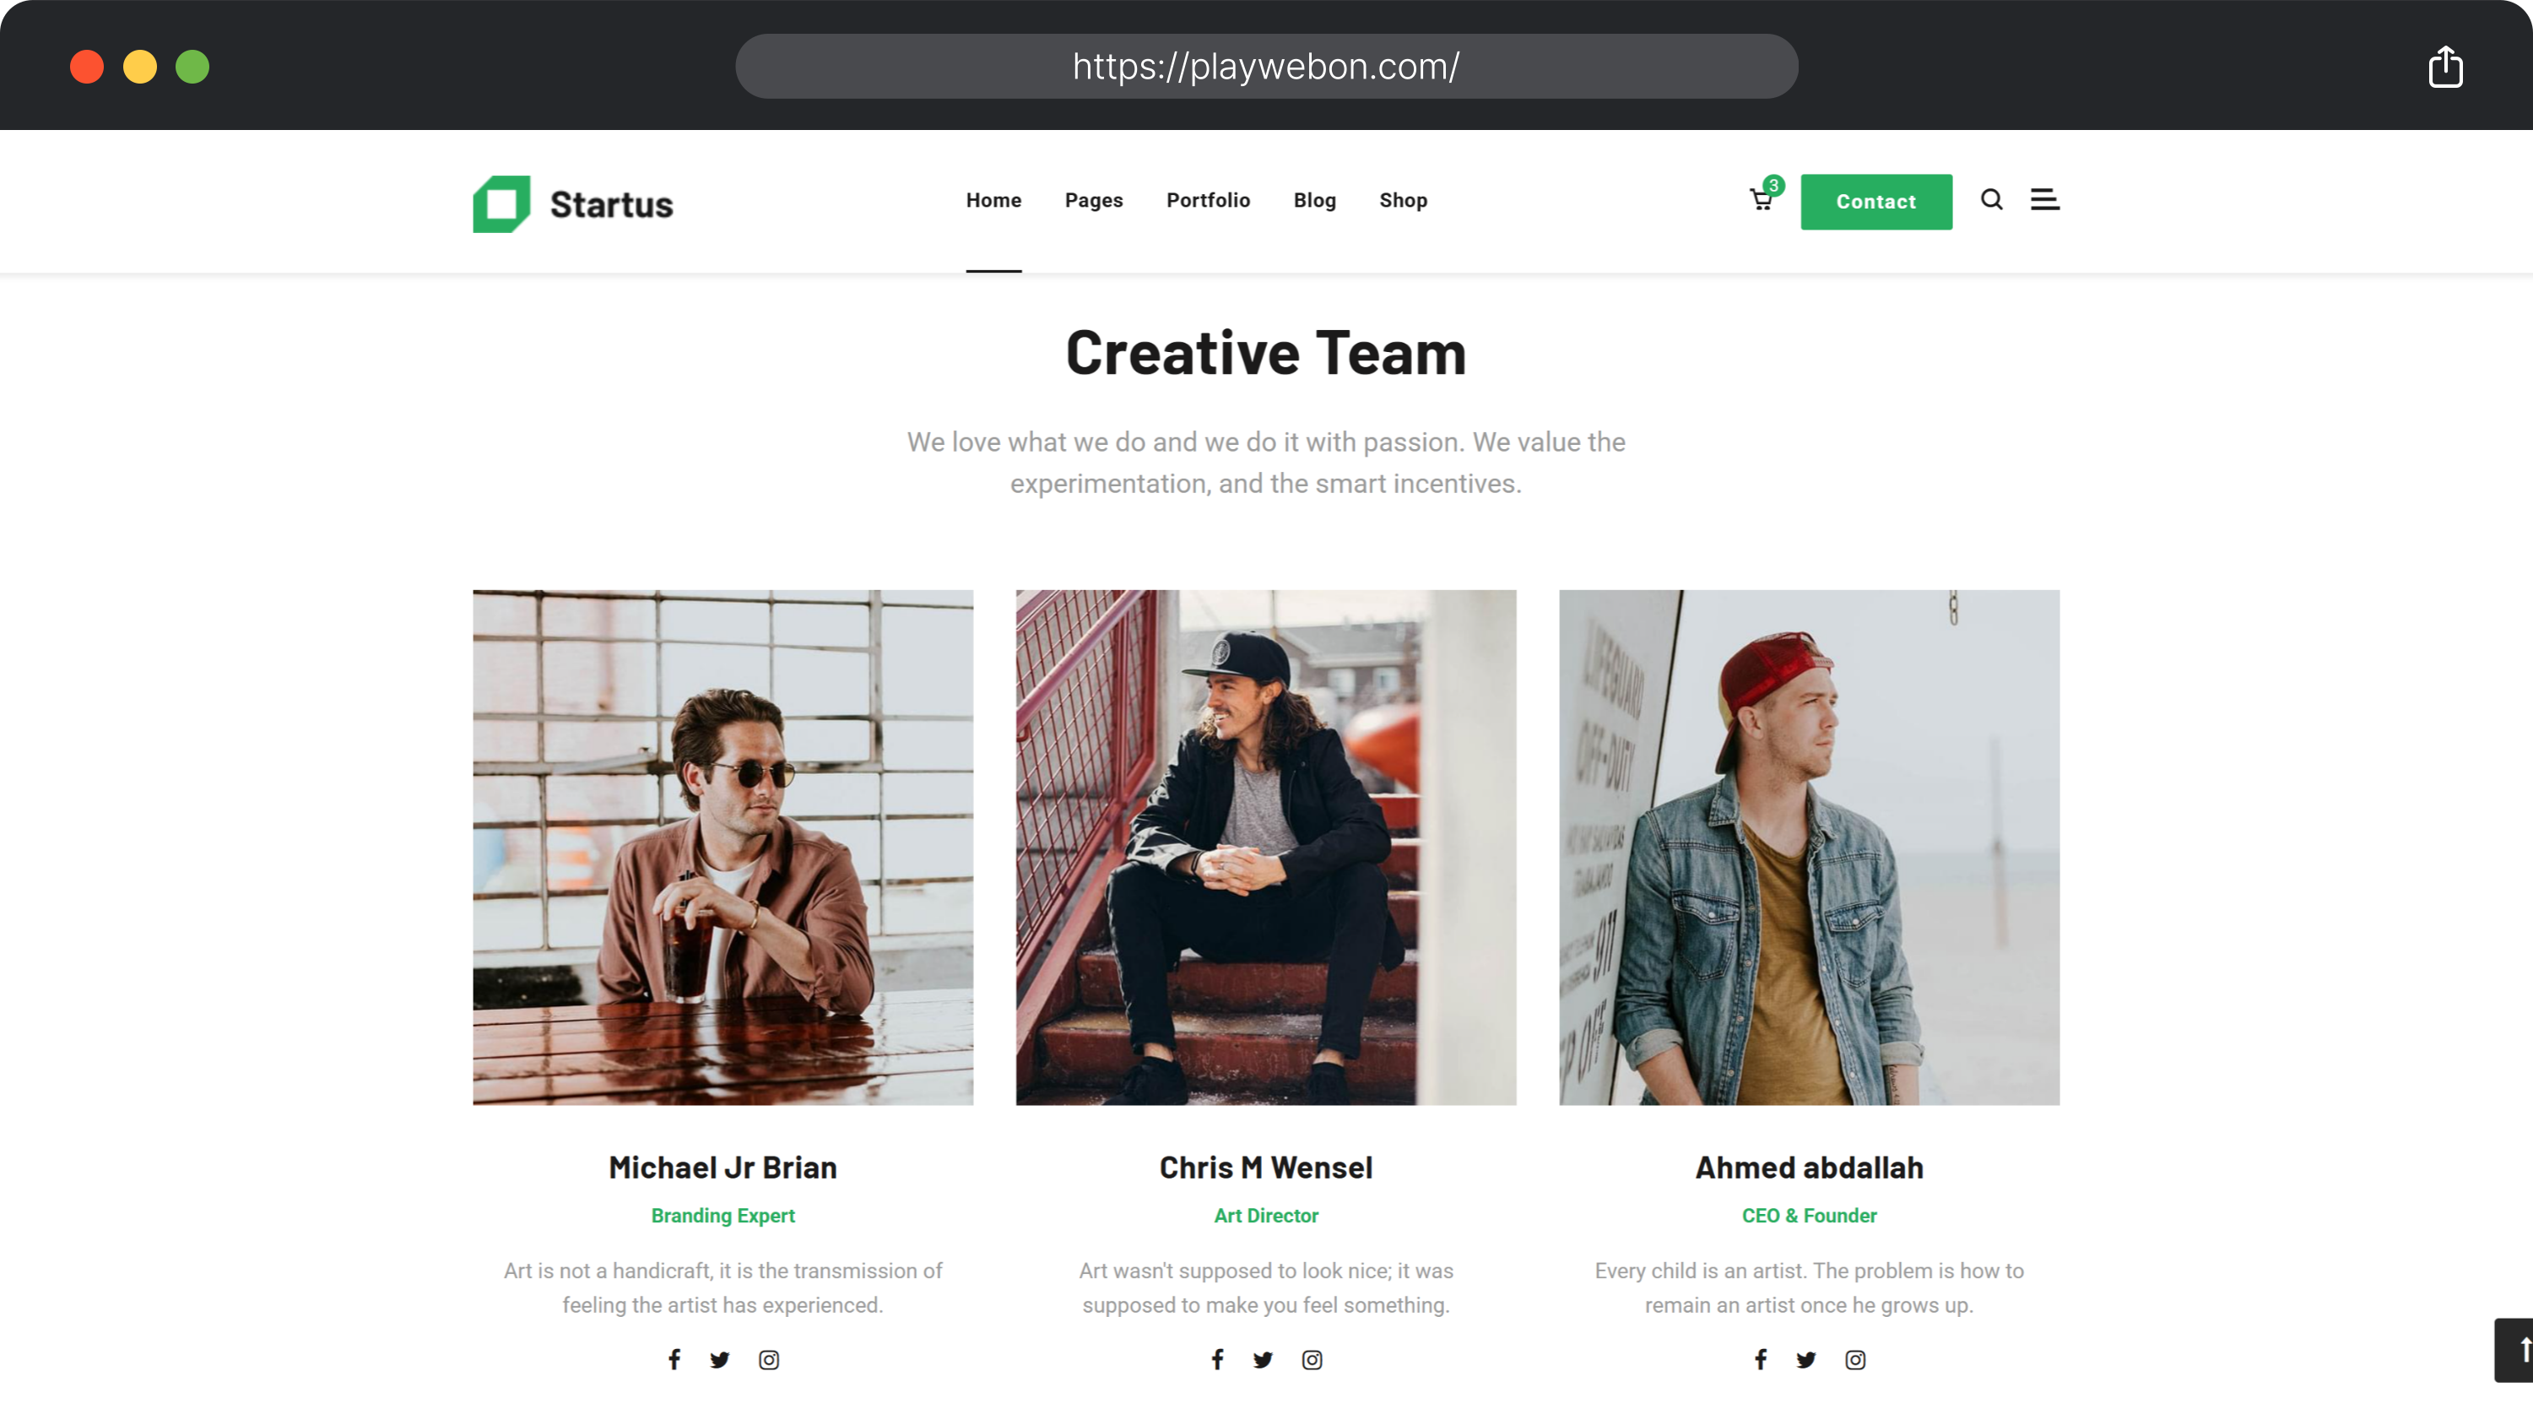Open Ahmed abdallah name link
Viewport: 2533px width, 1425px height.
coord(1810,1168)
